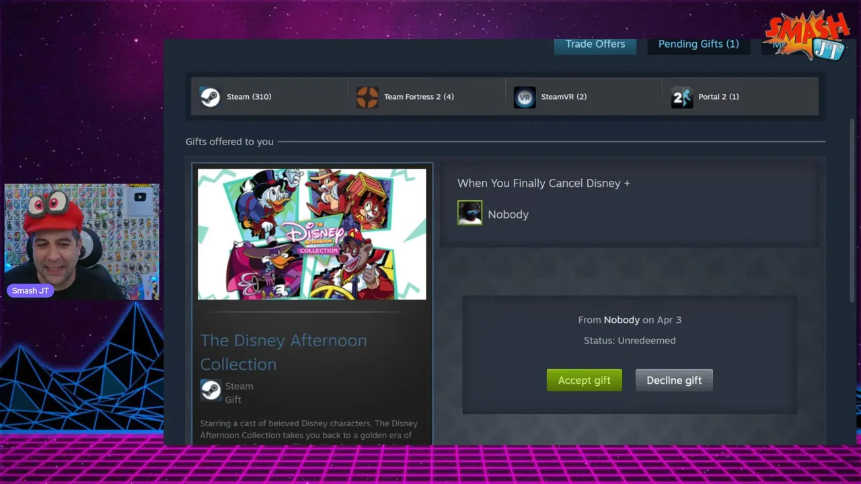
Task: Decline the gift from Nobody
Action: (x=674, y=380)
